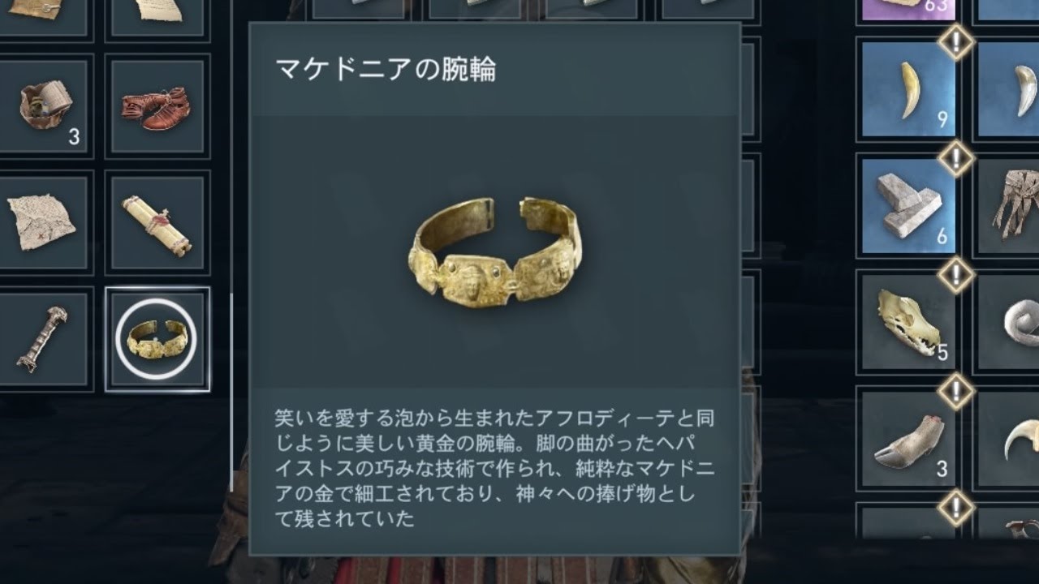This screenshot has width=1039, height=584.
Task: Select the Macedonian gold bracelet inventory slot
Action: (x=157, y=339)
